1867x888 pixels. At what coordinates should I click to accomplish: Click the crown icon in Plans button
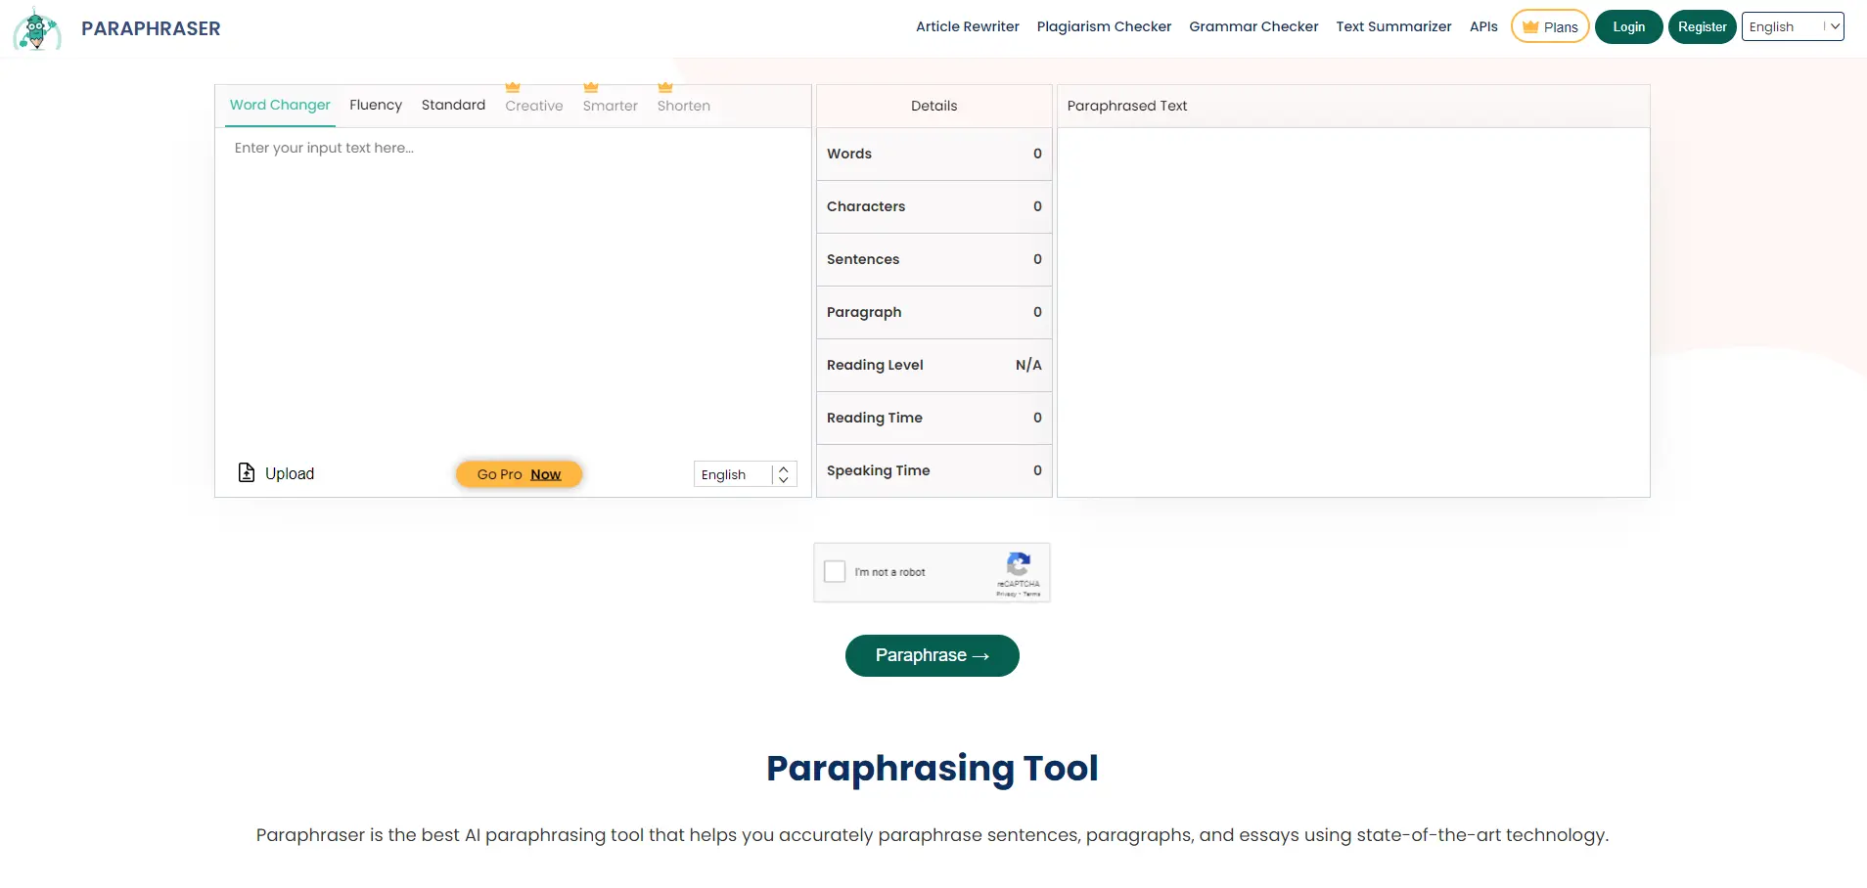[x=1530, y=27]
